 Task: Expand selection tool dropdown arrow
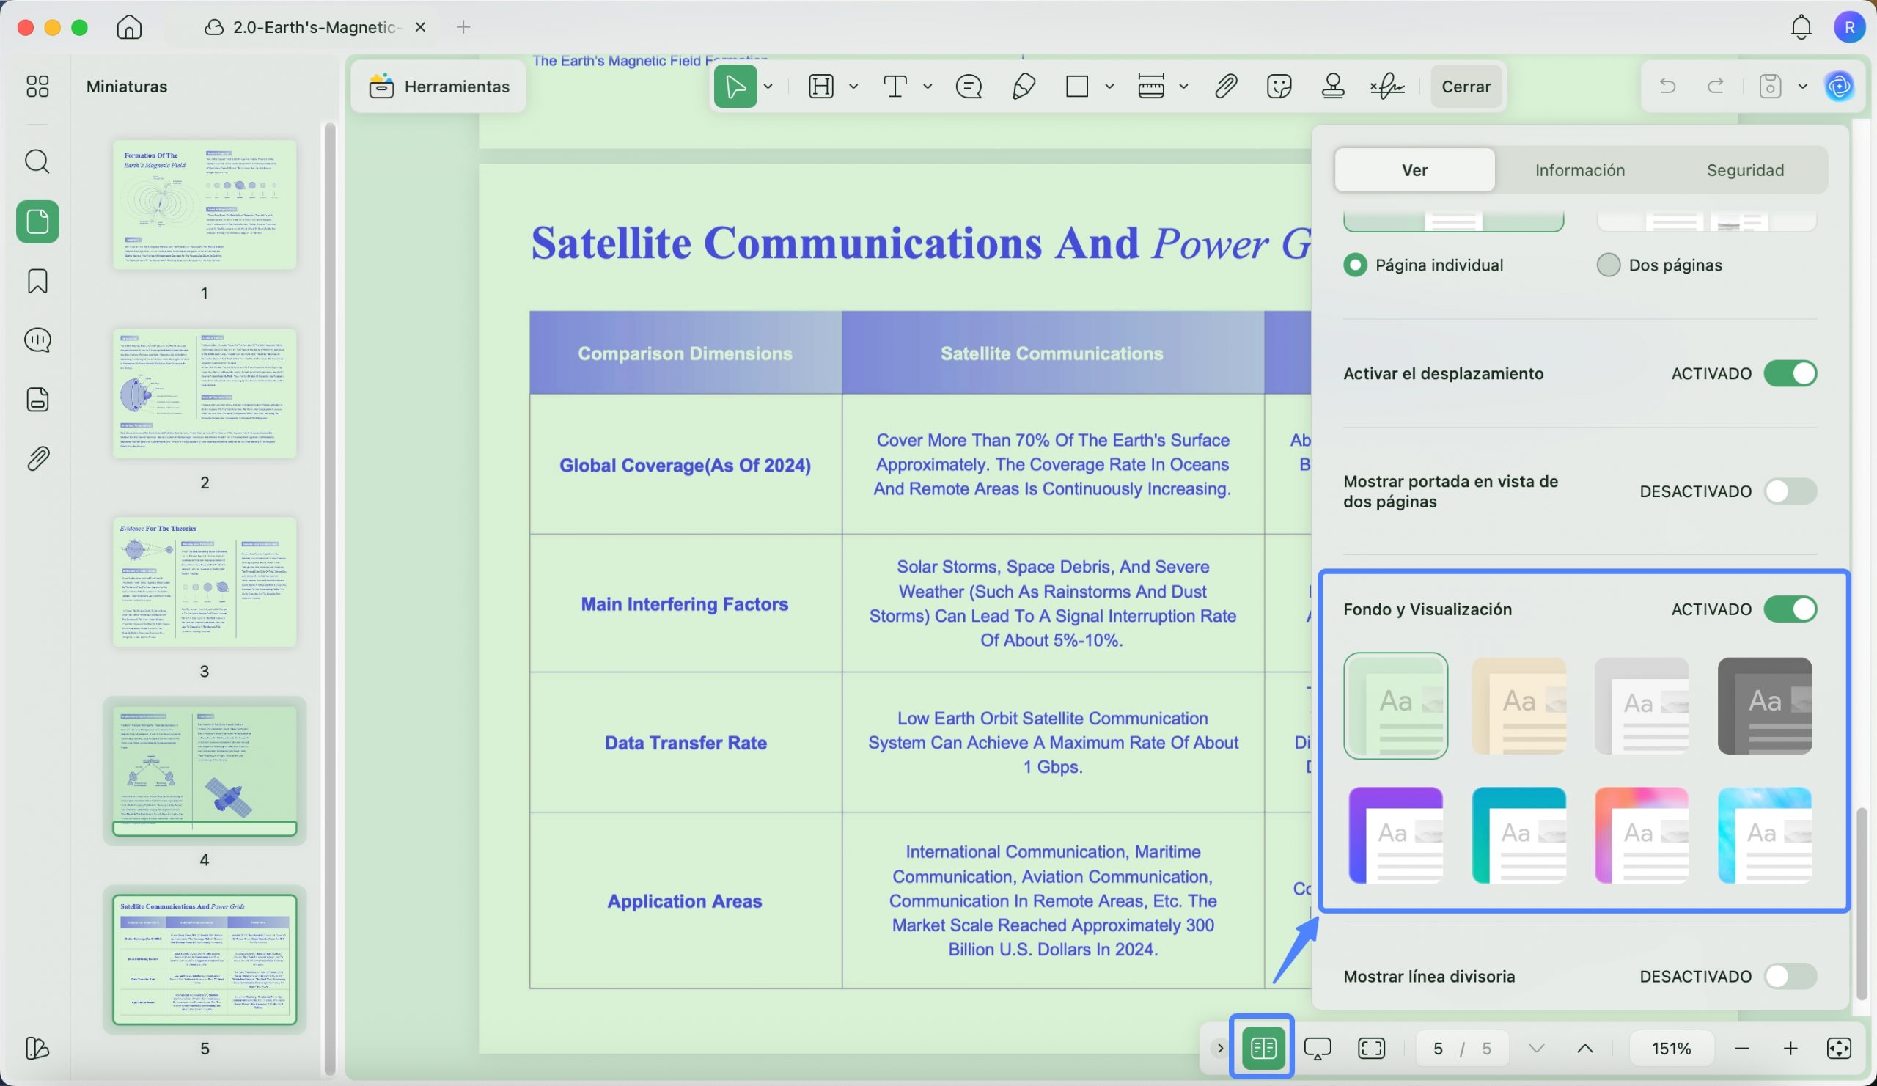[x=768, y=87]
